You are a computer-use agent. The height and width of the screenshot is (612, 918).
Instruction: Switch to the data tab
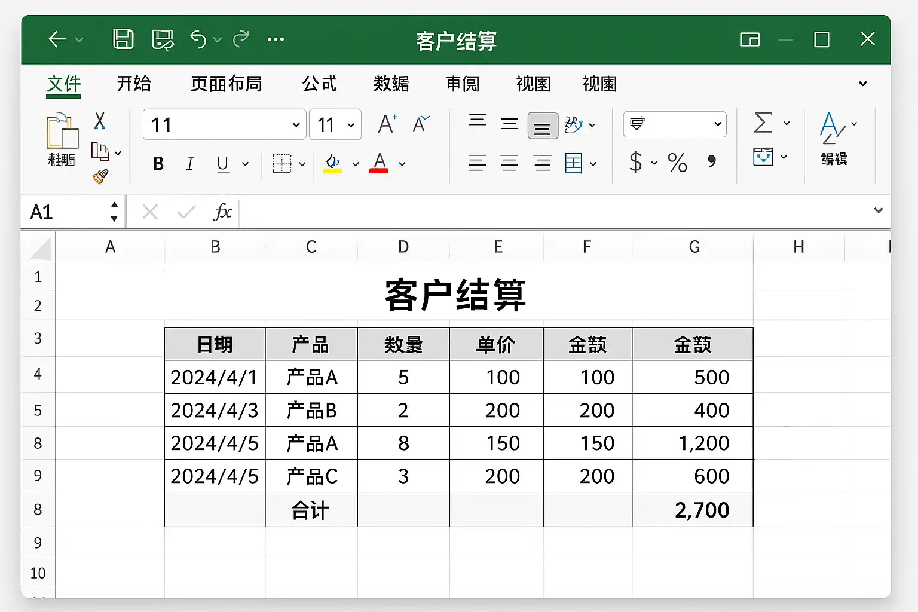(391, 84)
